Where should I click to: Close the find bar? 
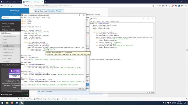point(186,99)
